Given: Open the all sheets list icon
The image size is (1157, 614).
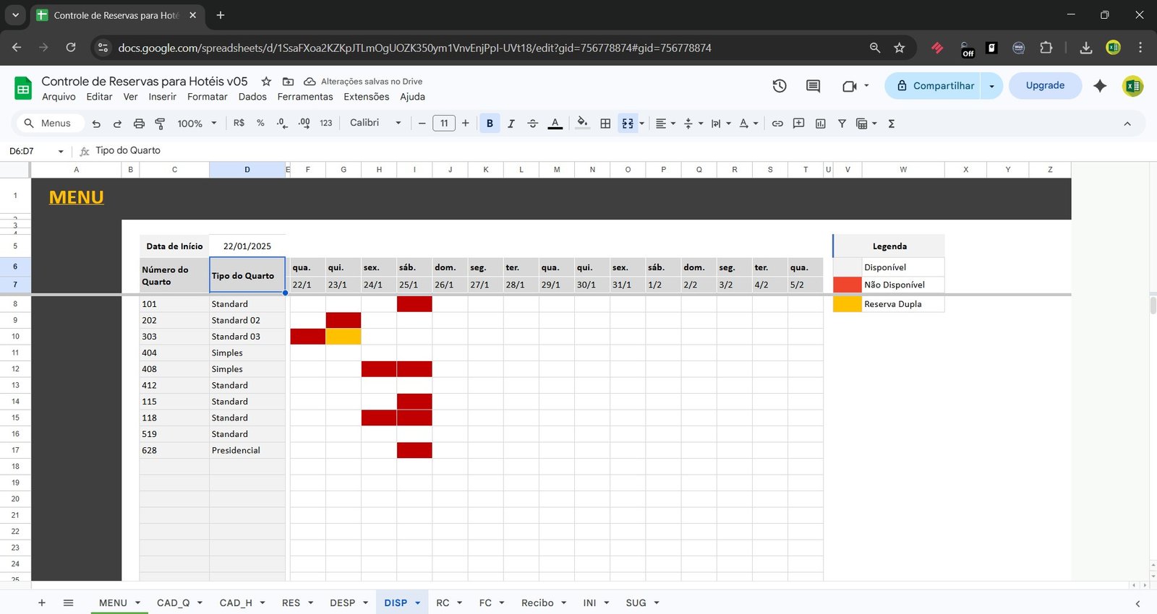Looking at the screenshot, I should tap(68, 602).
